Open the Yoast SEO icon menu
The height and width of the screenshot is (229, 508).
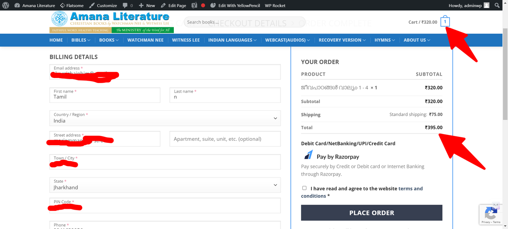pyautogui.click(x=194, y=6)
